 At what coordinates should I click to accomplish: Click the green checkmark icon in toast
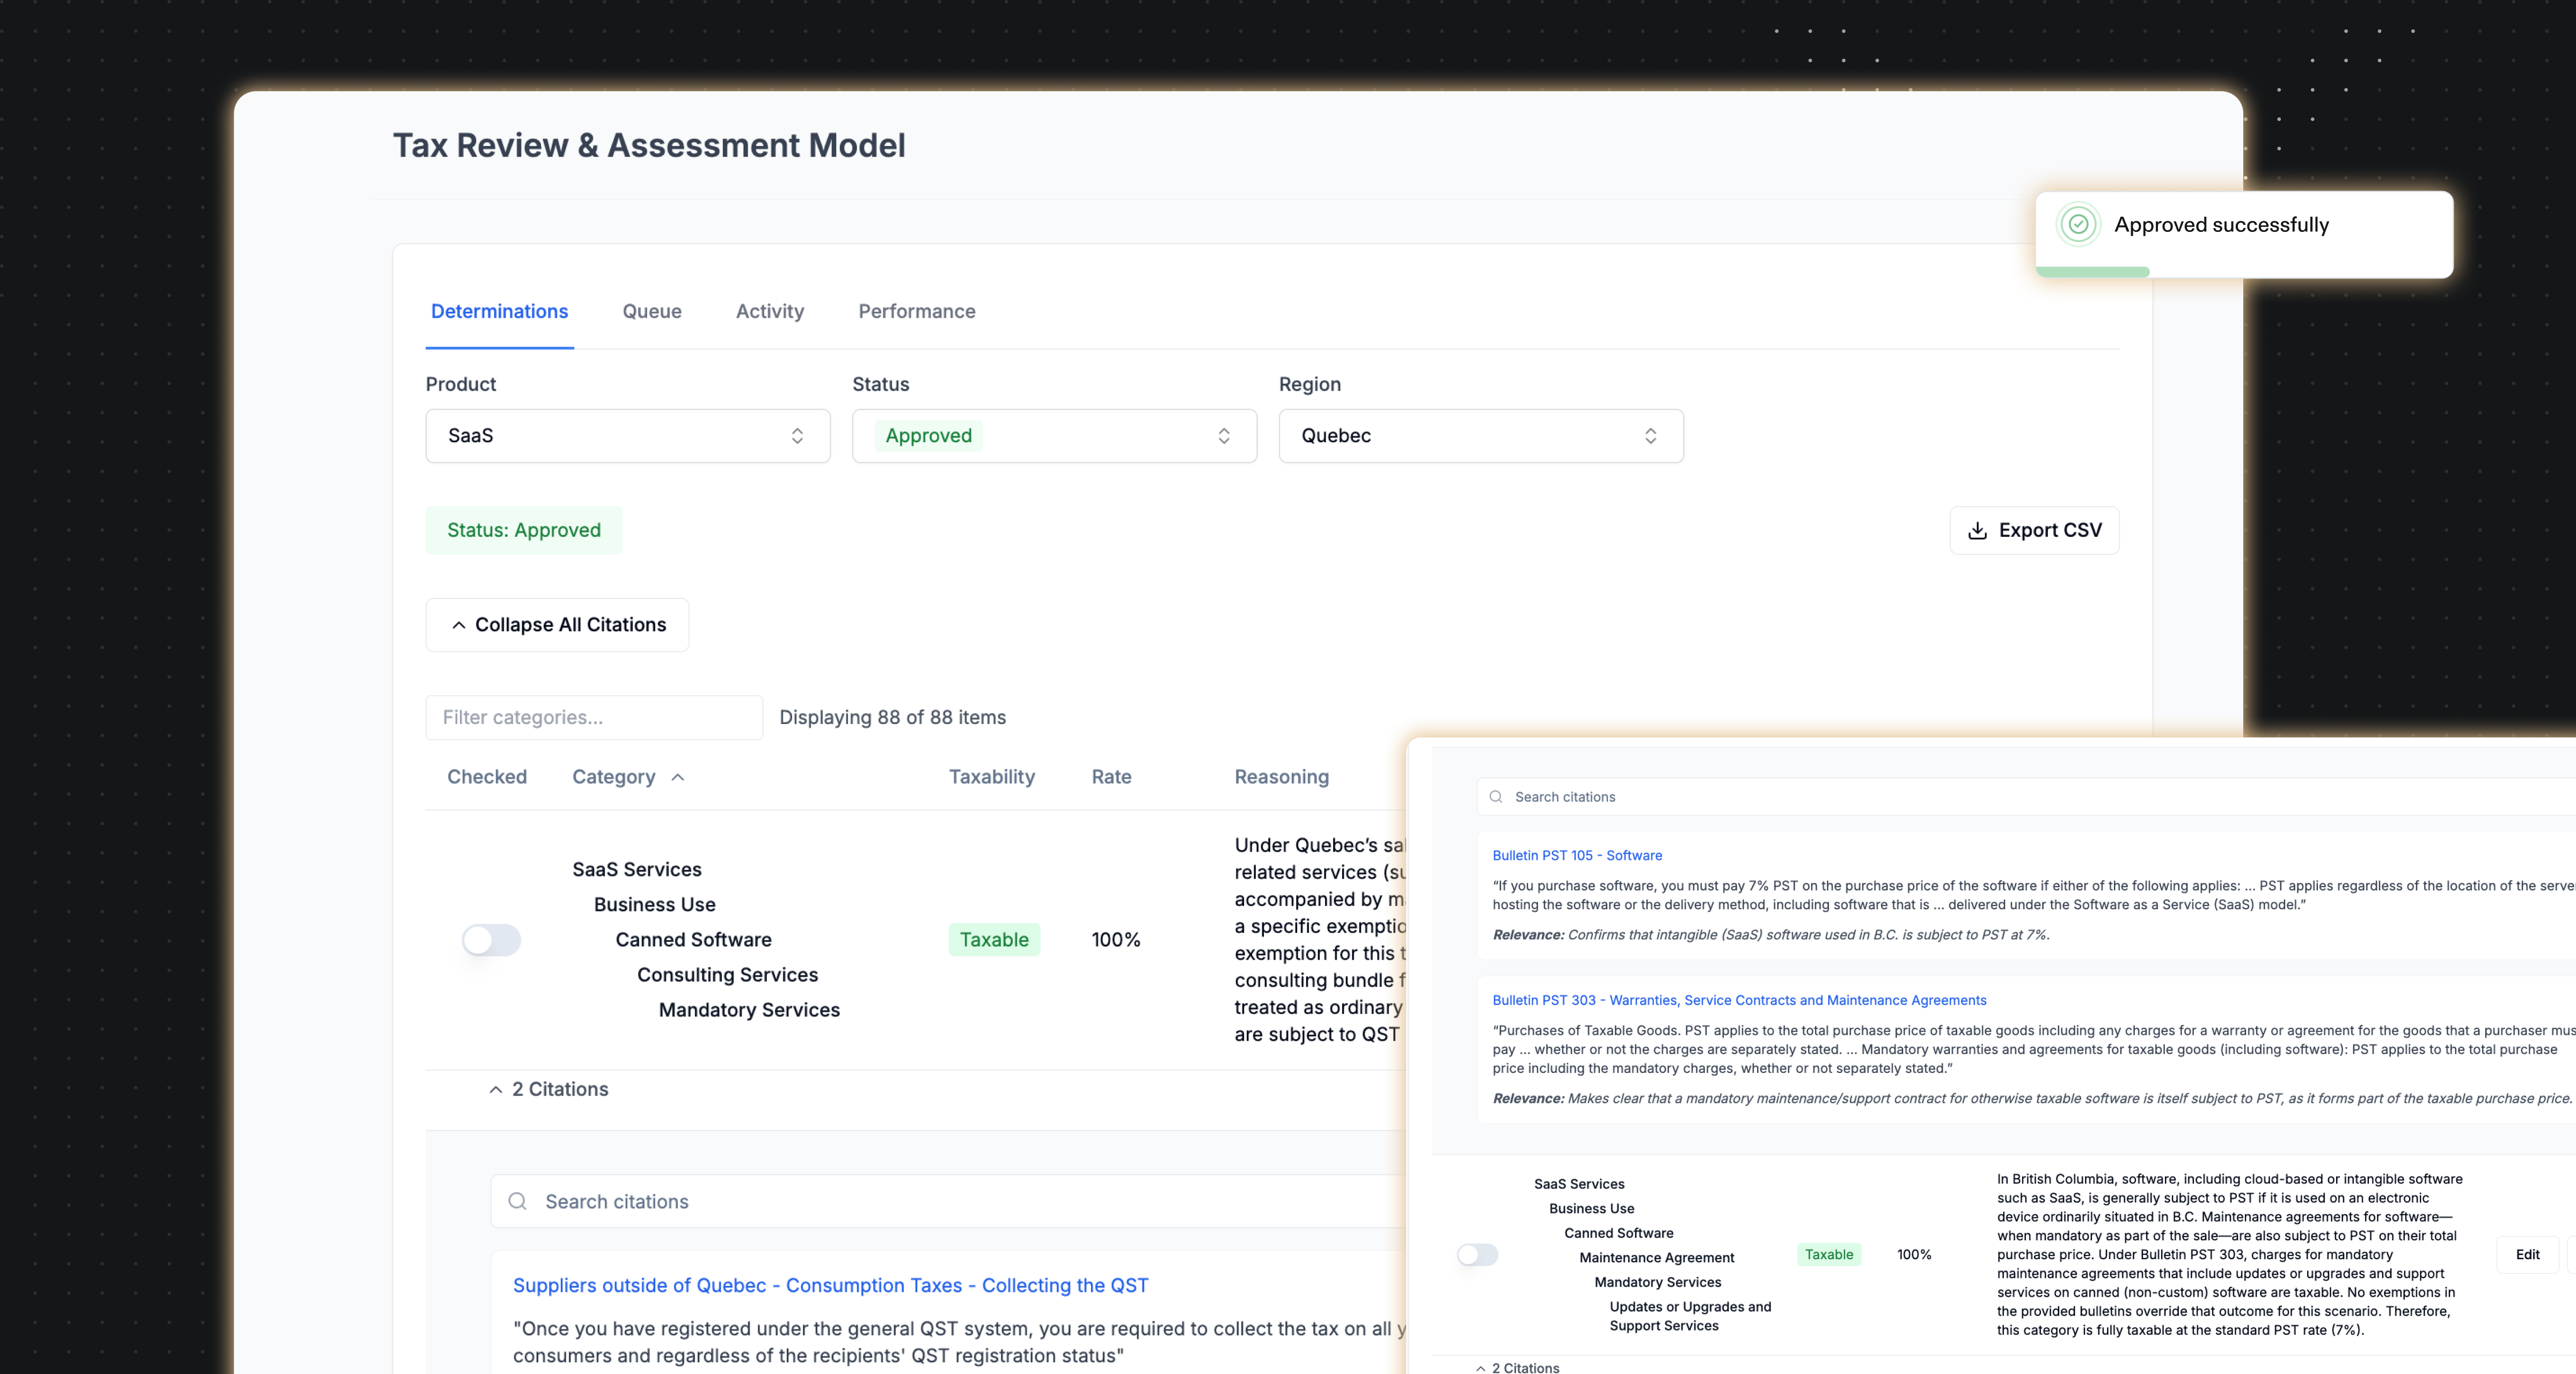pos(2078,224)
